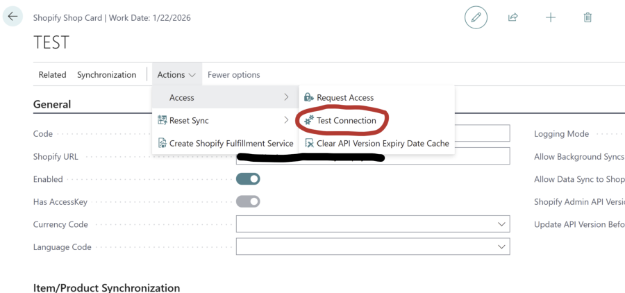Click the back arrow button
This screenshot has width=625, height=293.
[x=12, y=17]
